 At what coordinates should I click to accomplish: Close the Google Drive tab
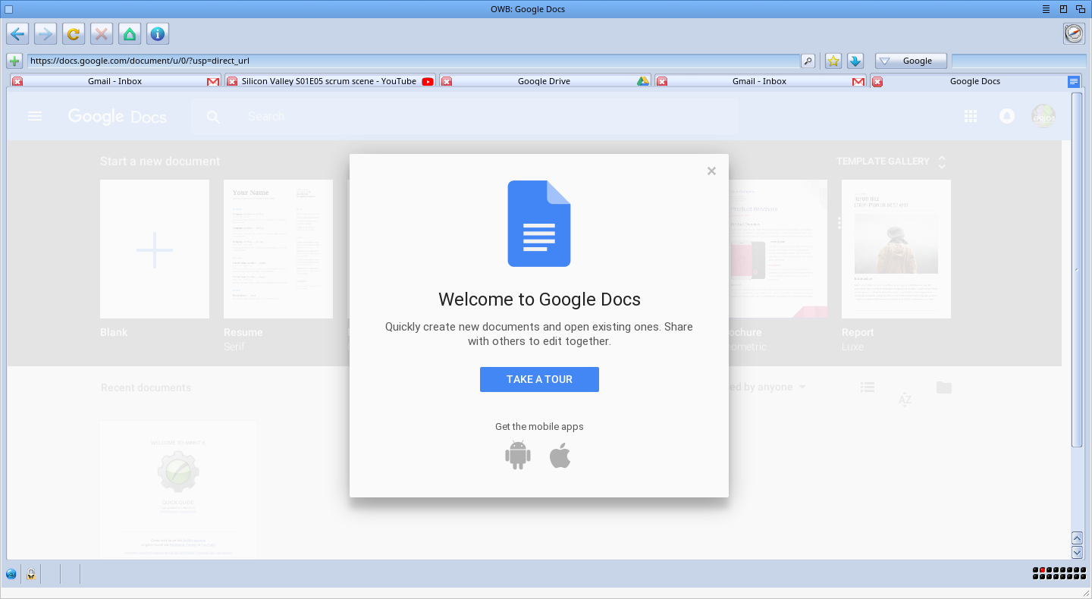(447, 81)
